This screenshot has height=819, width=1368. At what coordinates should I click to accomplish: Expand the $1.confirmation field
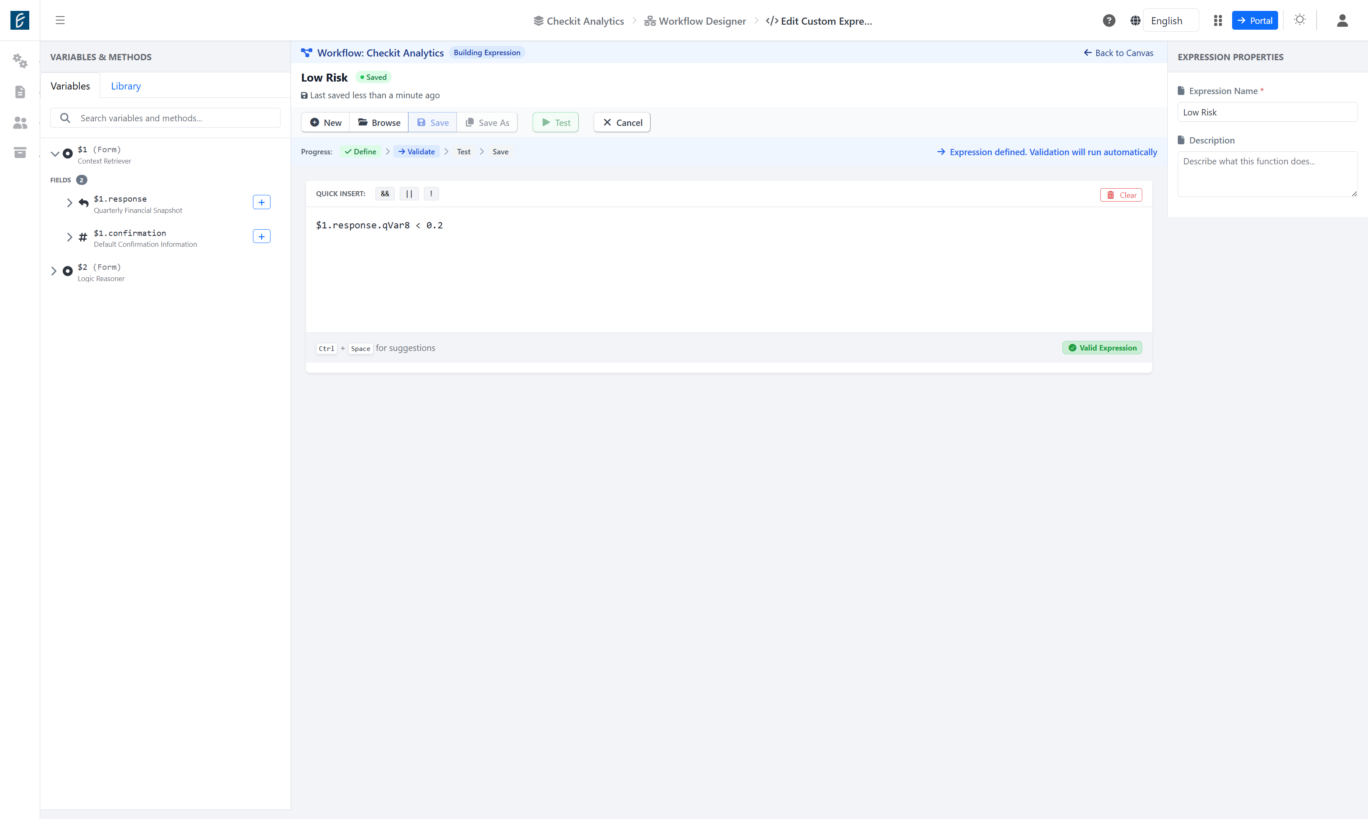click(69, 237)
